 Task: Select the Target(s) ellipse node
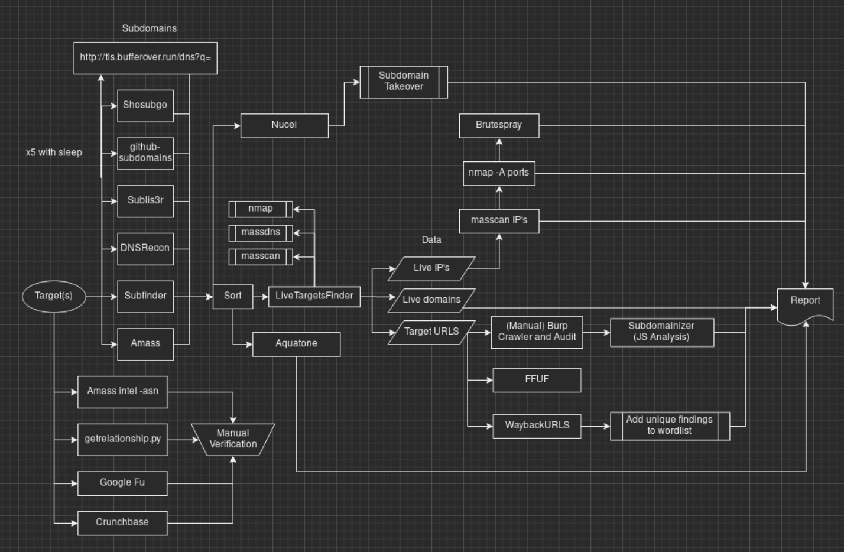(x=54, y=296)
